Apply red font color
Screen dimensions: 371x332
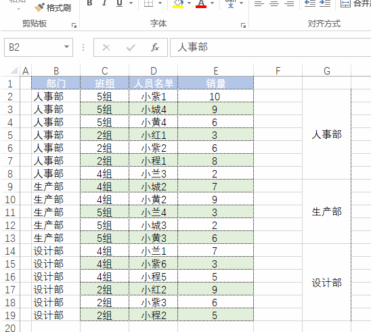[201, 3]
